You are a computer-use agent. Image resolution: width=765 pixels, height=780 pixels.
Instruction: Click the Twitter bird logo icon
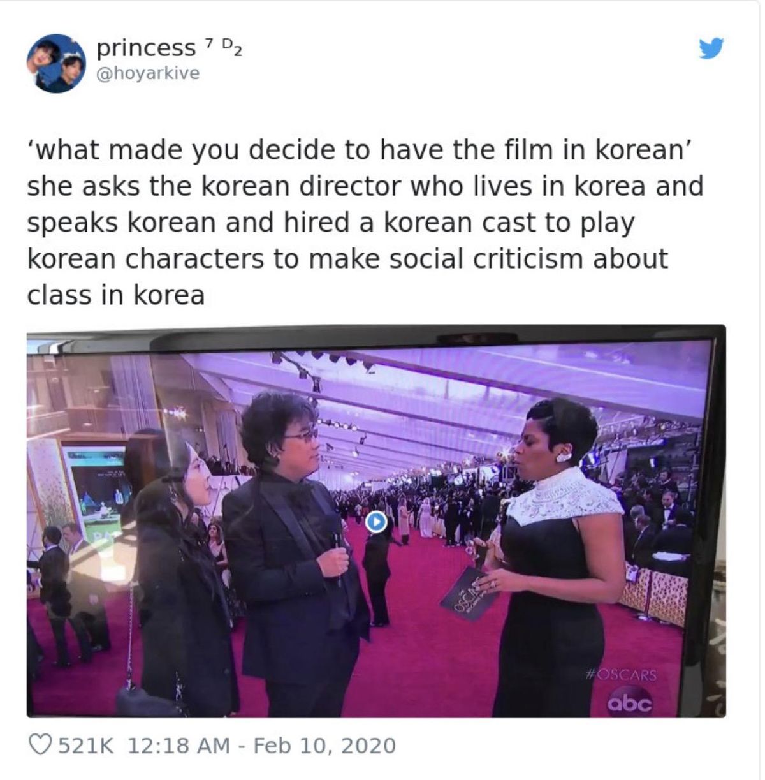click(x=711, y=48)
